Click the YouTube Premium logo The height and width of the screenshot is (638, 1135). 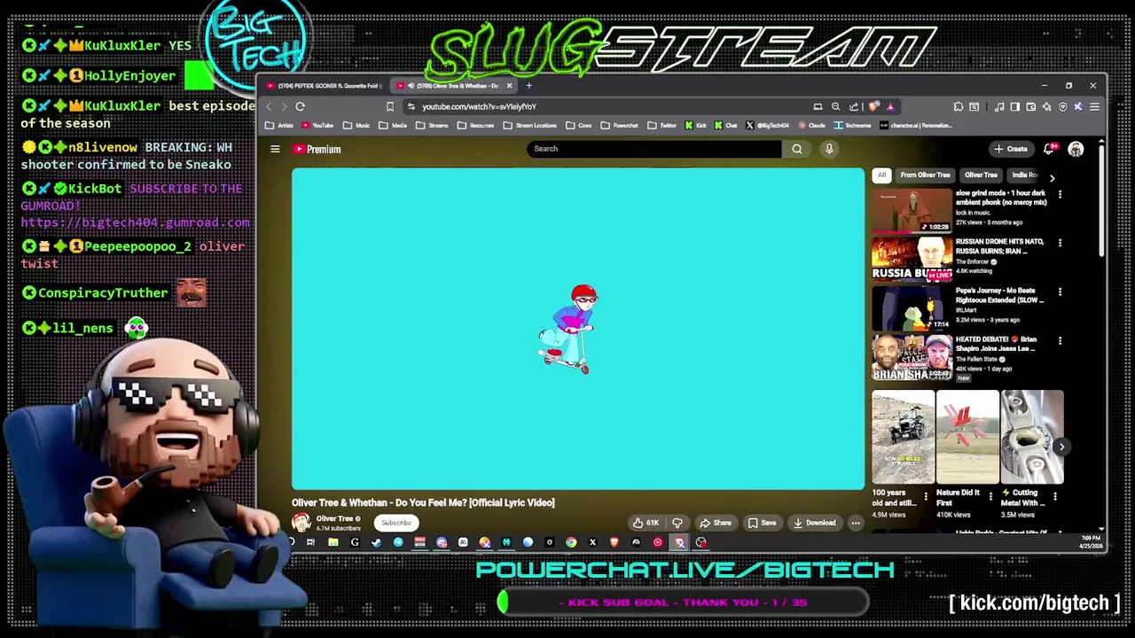pos(317,149)
